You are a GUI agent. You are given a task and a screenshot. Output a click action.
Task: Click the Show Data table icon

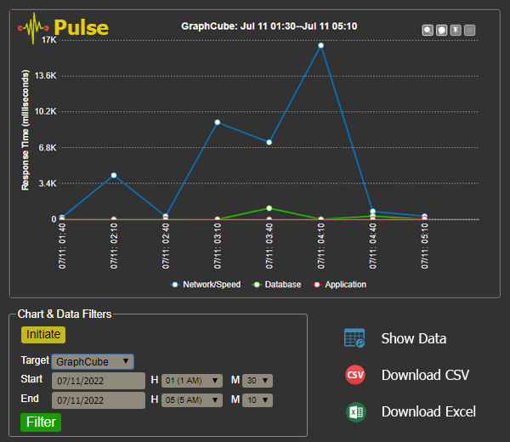pos(354,338)
